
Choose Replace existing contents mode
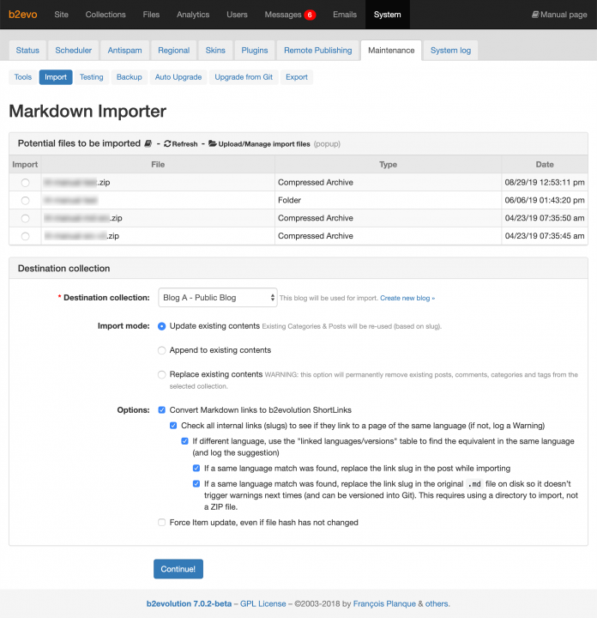(161, 374)
